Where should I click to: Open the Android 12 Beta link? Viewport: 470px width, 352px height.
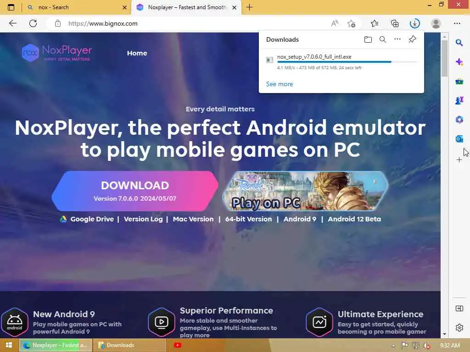coord(354,219)
